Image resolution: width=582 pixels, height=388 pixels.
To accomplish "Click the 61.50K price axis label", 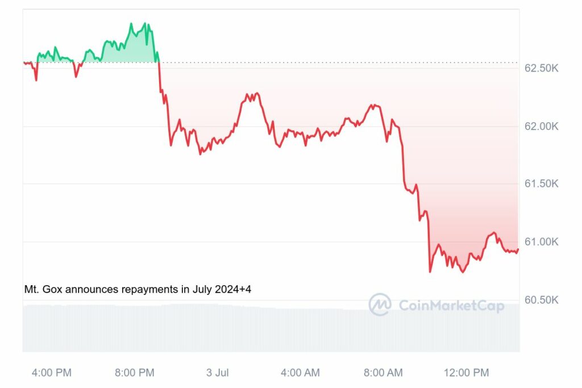I will 541,184.
